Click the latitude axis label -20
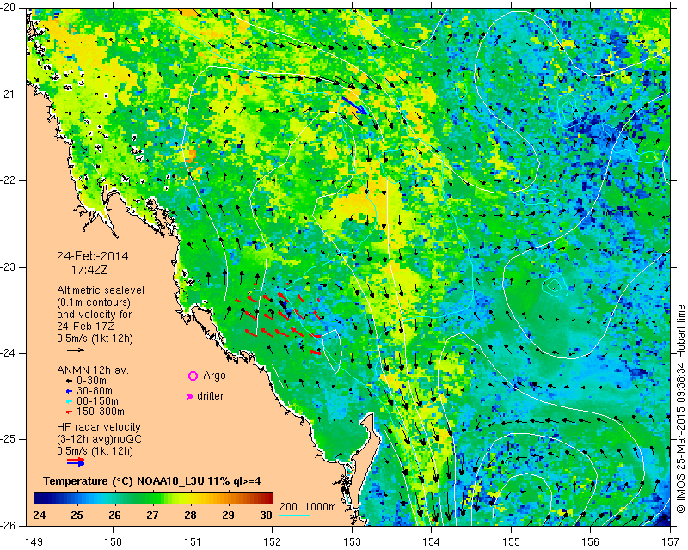The width and height of the screenshot is (688, 550). coord(9,8)
